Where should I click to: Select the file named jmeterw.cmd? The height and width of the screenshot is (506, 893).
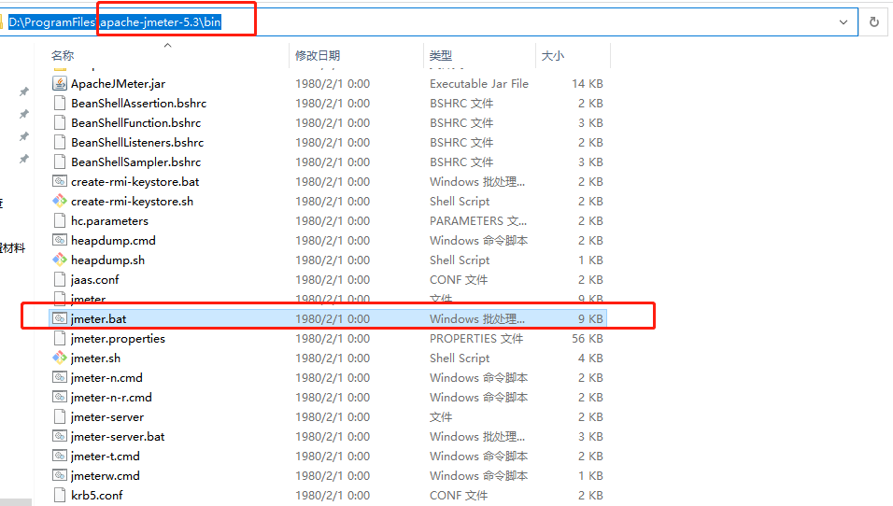pyautogui.click(x=106, y=476)
